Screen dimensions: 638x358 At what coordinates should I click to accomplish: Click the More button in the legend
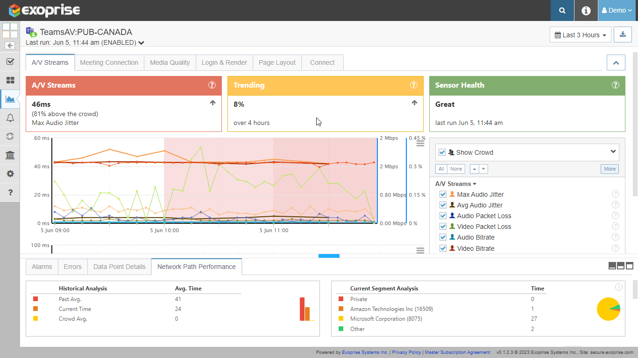610,169
